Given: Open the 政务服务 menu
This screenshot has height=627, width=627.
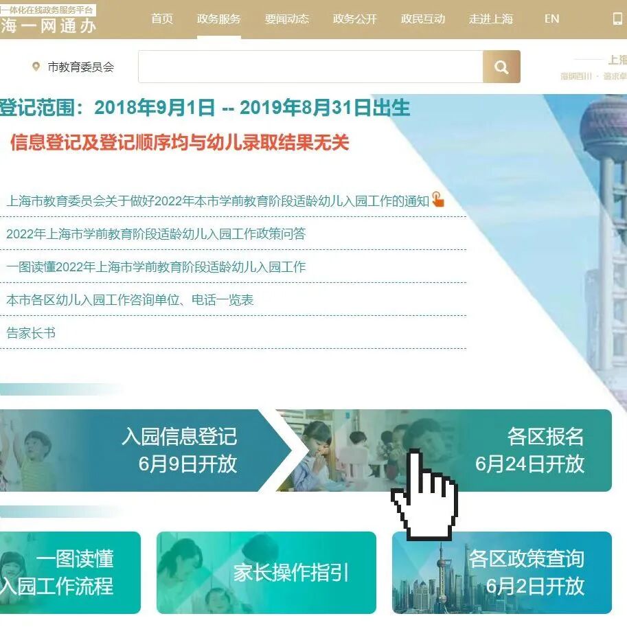Looking at the screenshot, I should point(218,19).
